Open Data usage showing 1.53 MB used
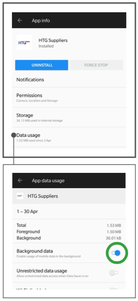 [x=69, y=137]
